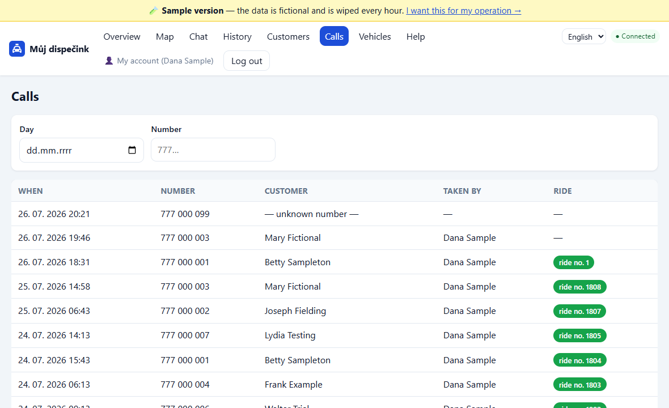Select the '24. 07. 2026 14:13' call time
669x408 pixels.
(54, 335)
